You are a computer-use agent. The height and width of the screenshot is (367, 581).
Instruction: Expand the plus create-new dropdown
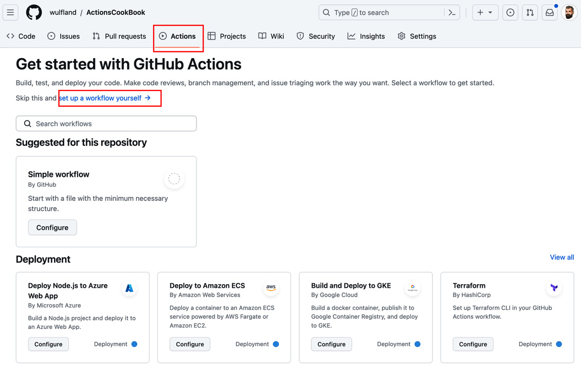tap(485, 12)
